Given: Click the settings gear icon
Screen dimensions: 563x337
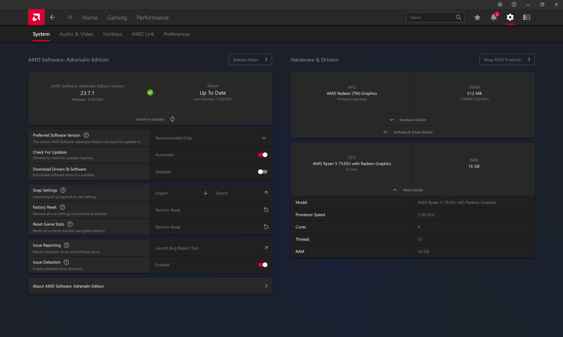Looking at the screenshot, I should point(510,17).
